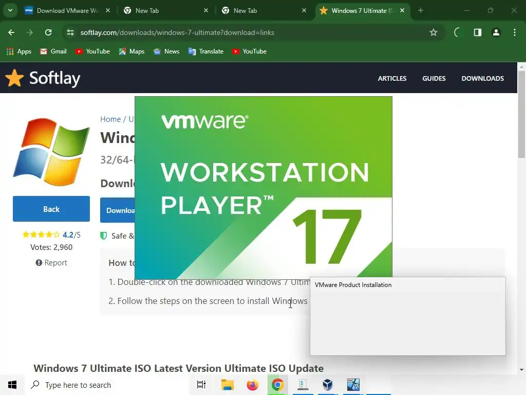Switch to the second New Tab
Viewport: 526px width, 395px height.
(x=264, y=11)
